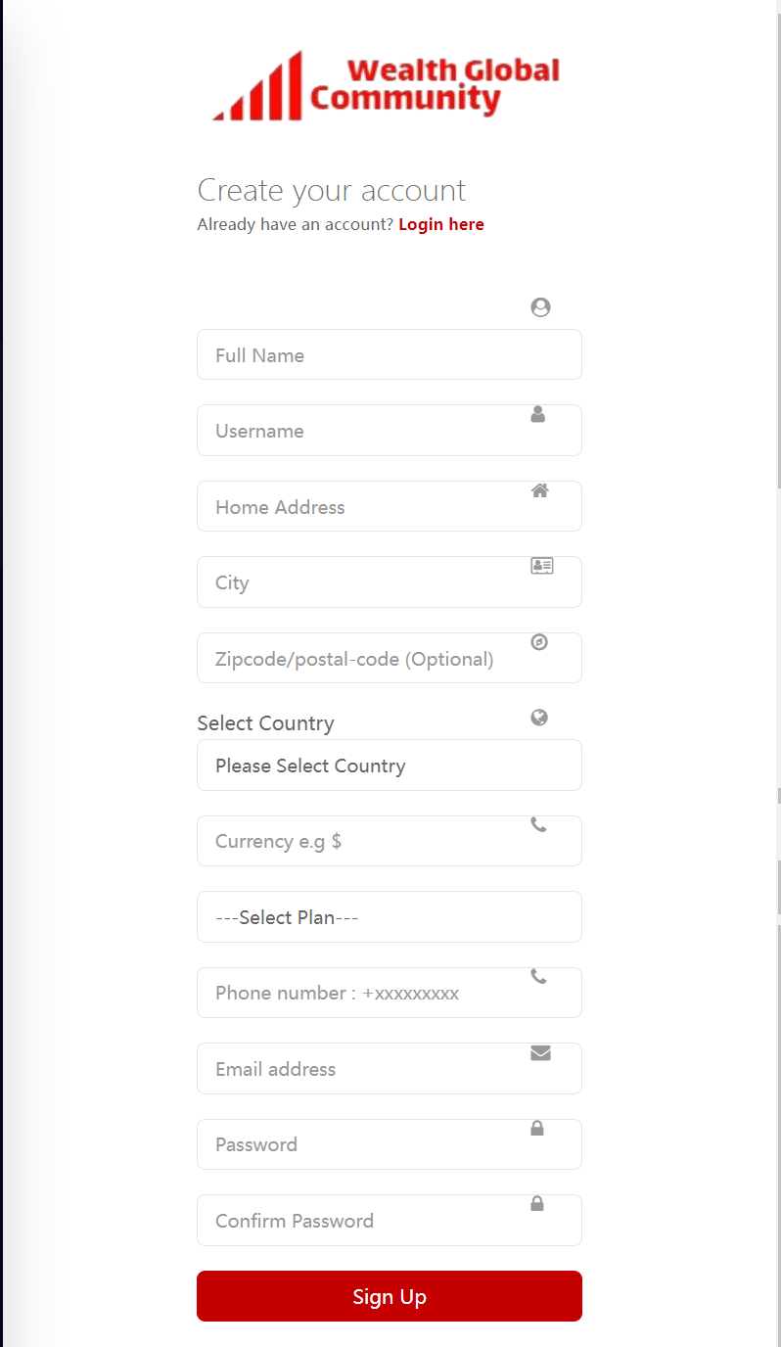This screenshot has height=1347, width=781.
Task: Click the ID card icon in City field
Action: tap(542, 566)
